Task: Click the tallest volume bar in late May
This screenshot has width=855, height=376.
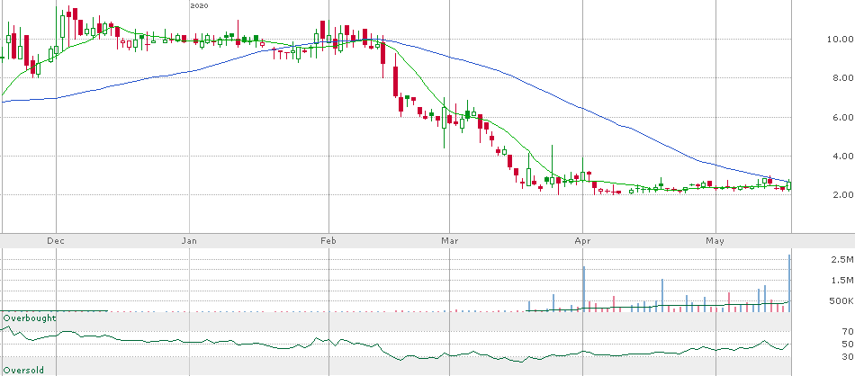Action: point(789,283)
